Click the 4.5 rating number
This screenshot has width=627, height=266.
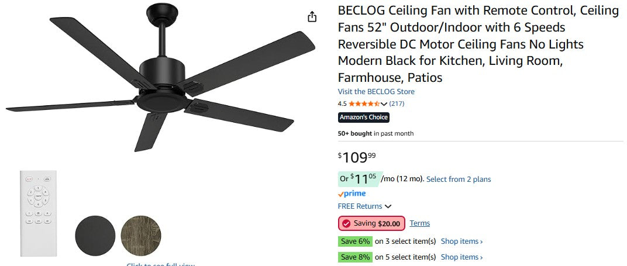click(342, 103)
